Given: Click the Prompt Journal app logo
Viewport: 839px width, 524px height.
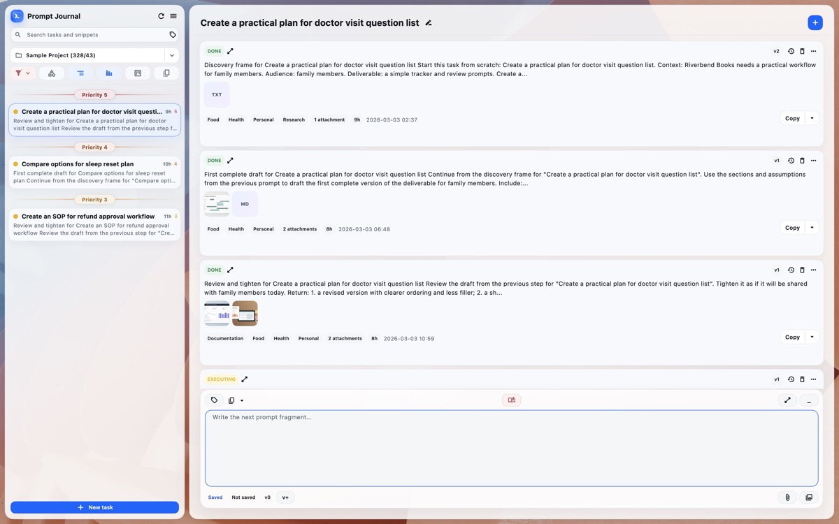Looking at the screenshot, I should [17, 16].
